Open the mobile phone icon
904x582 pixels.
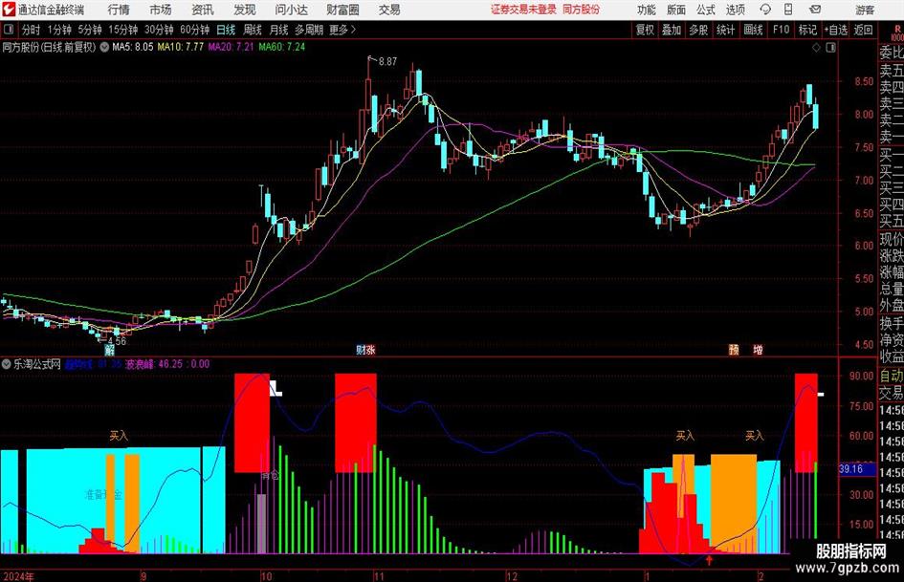coord(788,10)
